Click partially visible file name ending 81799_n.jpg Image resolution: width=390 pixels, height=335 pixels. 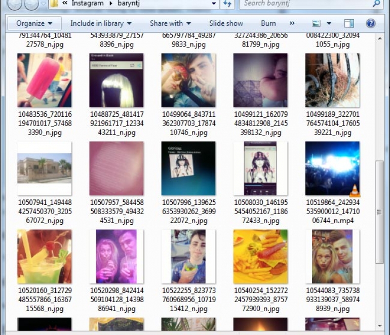(261, 40)
